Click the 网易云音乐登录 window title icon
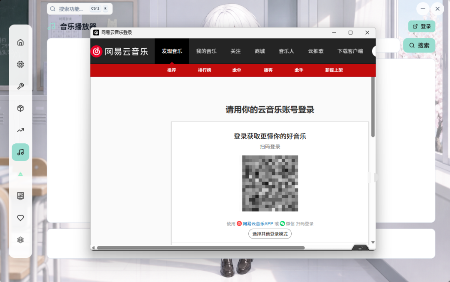 pos(96,33)
